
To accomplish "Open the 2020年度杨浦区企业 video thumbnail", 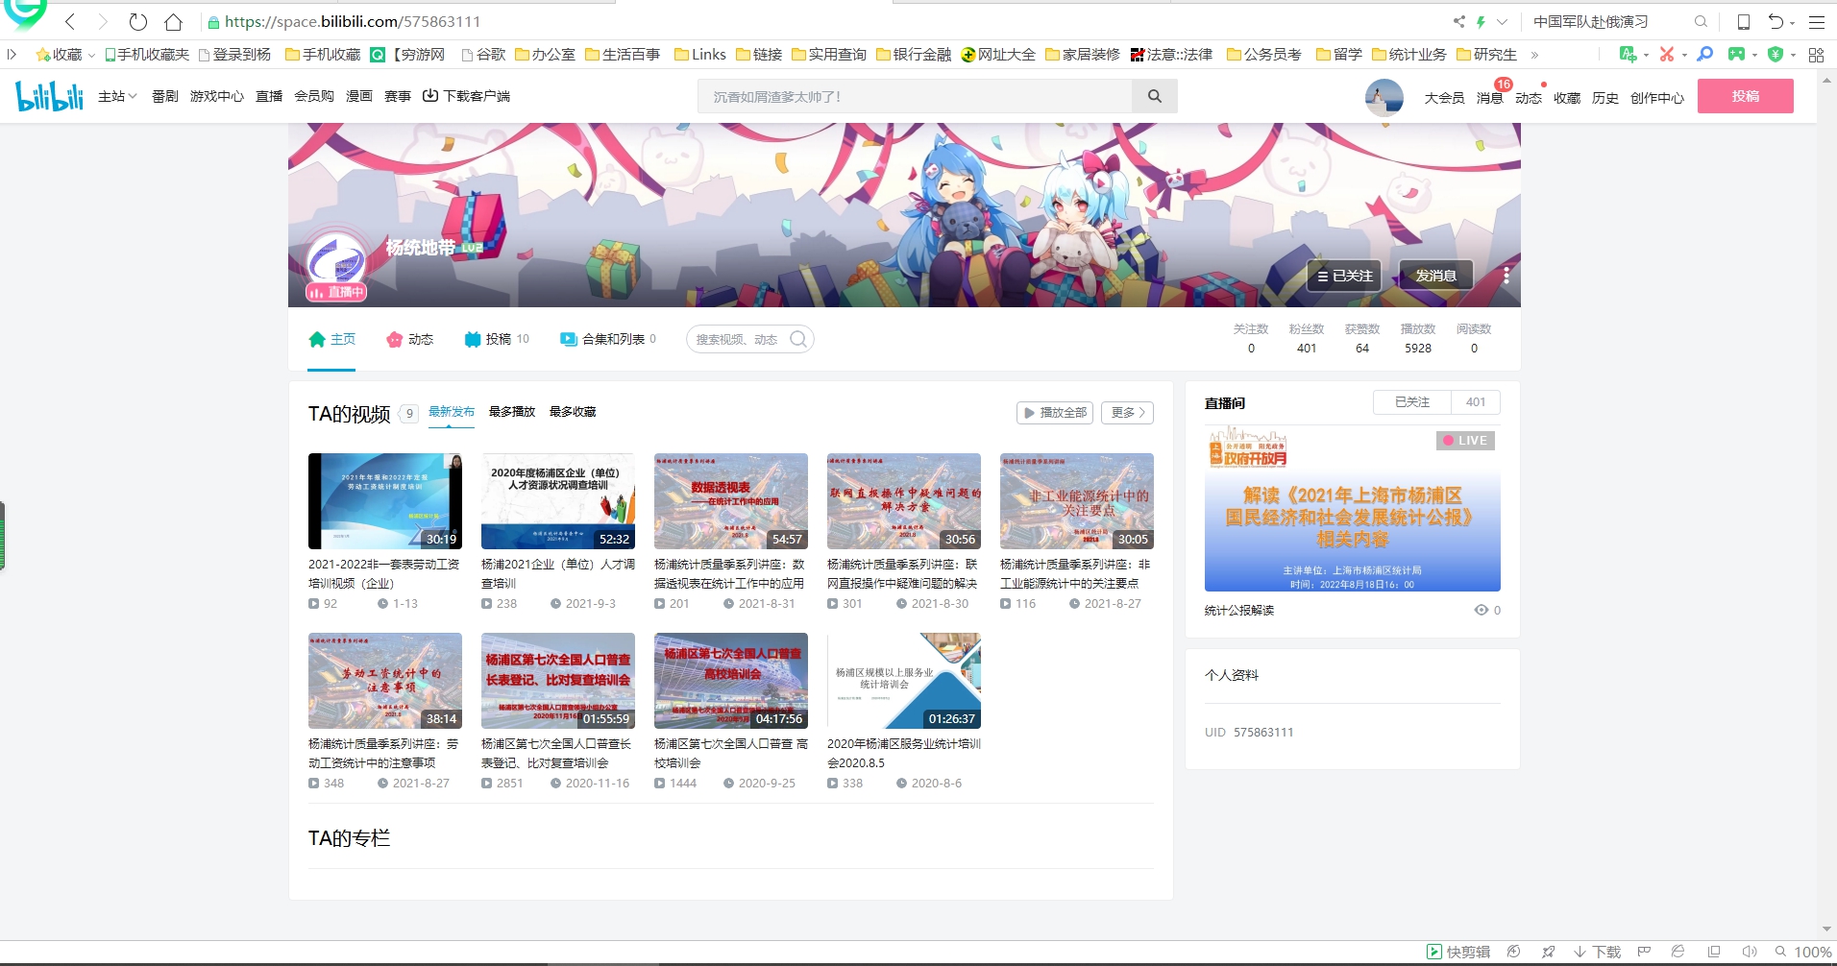I will 557,501.
